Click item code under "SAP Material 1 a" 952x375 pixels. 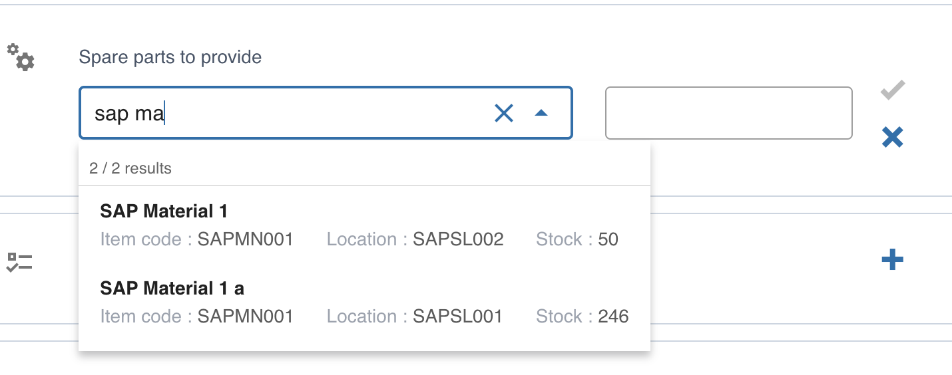pos(245,316)
